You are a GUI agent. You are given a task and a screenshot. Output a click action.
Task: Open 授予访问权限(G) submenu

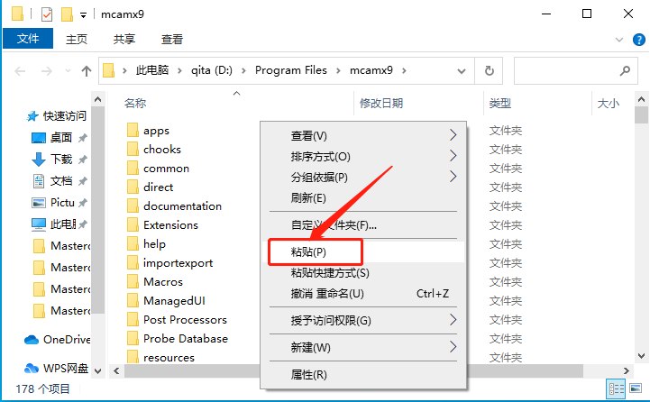pyautogui.click(x=362, y=320)
